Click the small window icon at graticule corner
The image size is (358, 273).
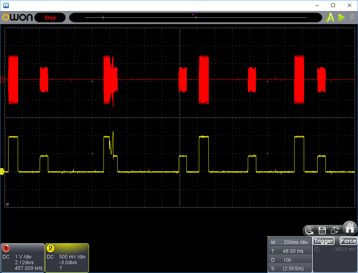pyautogui.click(x=7, y=205)
